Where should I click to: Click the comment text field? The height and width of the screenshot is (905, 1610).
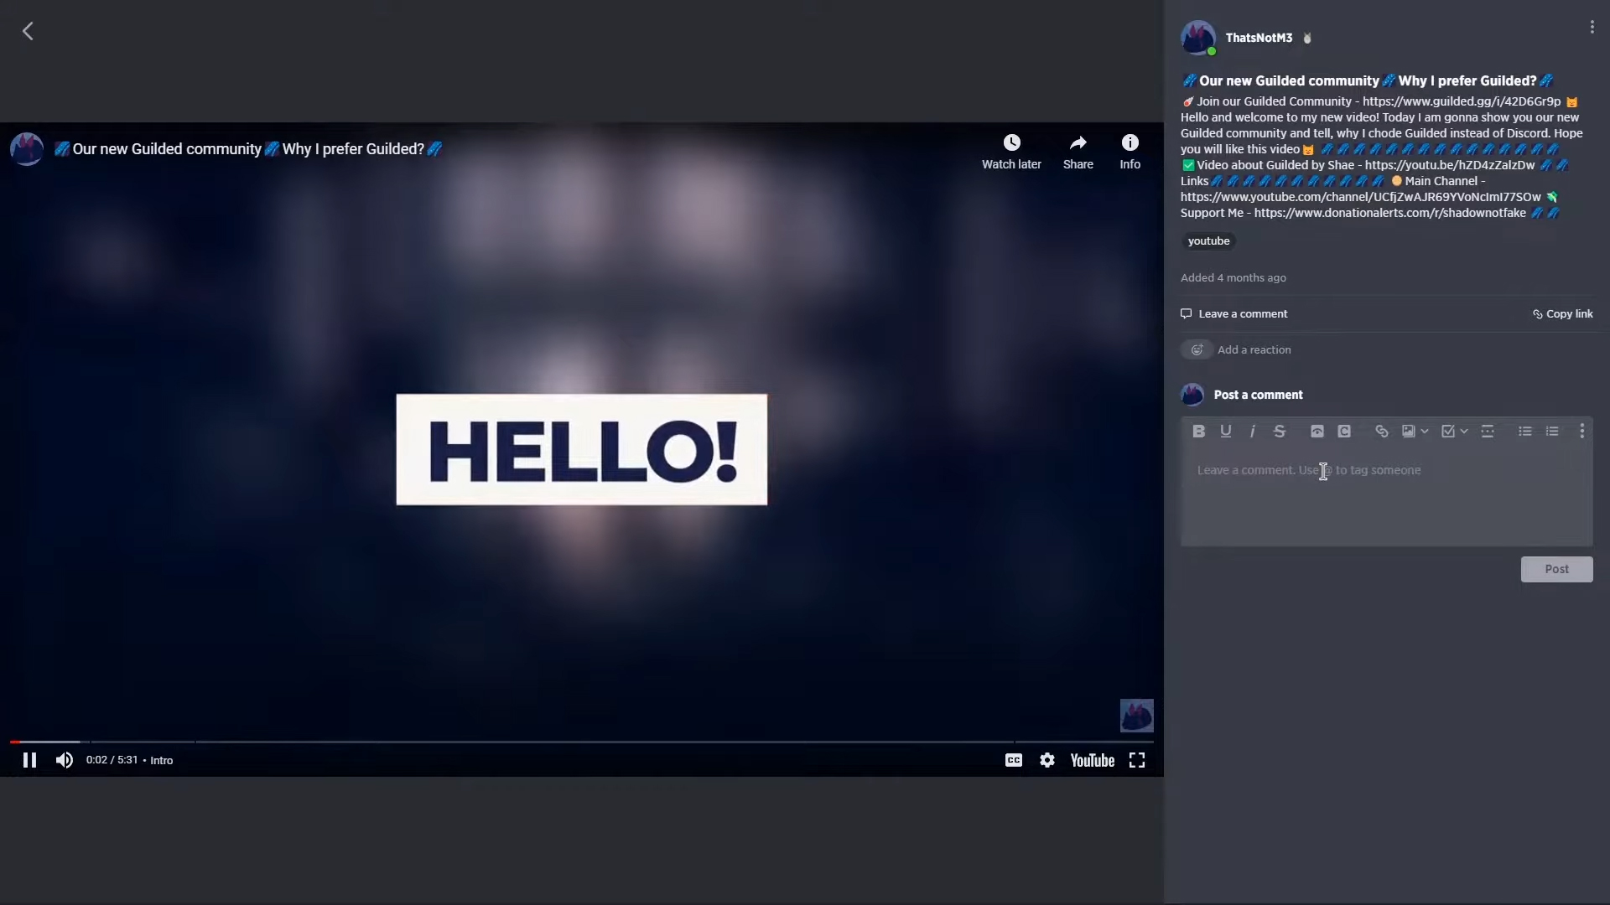click(1386, 498)
